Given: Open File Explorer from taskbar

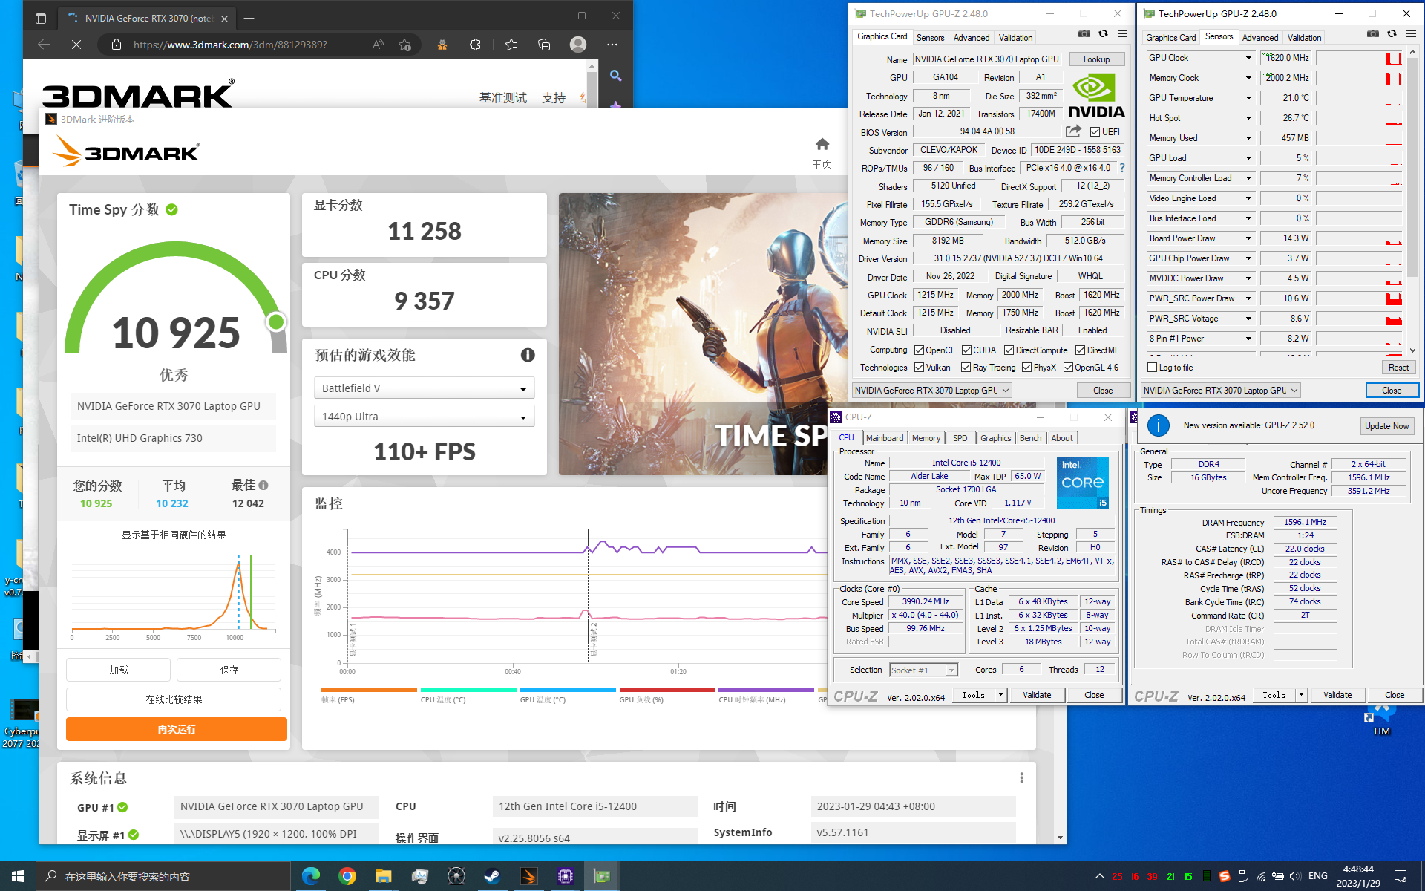Looking at the screenshot, I should (383, 876).
